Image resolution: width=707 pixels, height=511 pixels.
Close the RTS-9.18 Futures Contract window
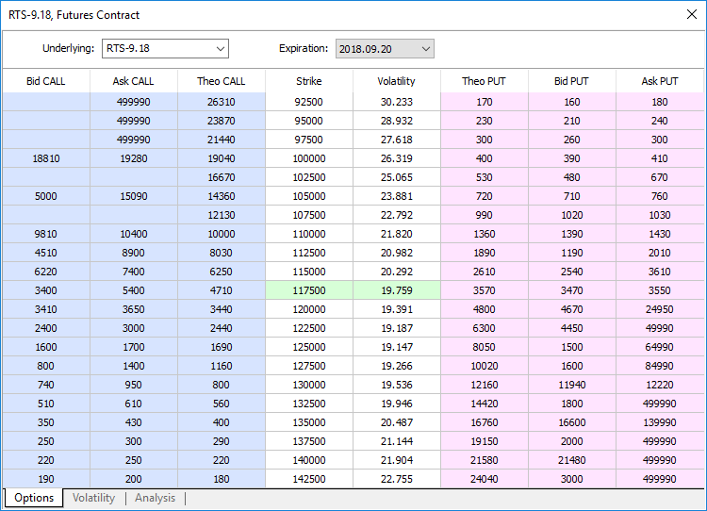coord(692,14)
